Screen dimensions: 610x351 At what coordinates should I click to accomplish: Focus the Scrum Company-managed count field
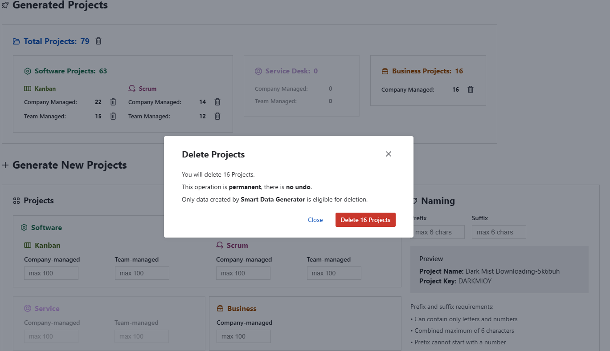pyautogui.click(x=243, y=273)
